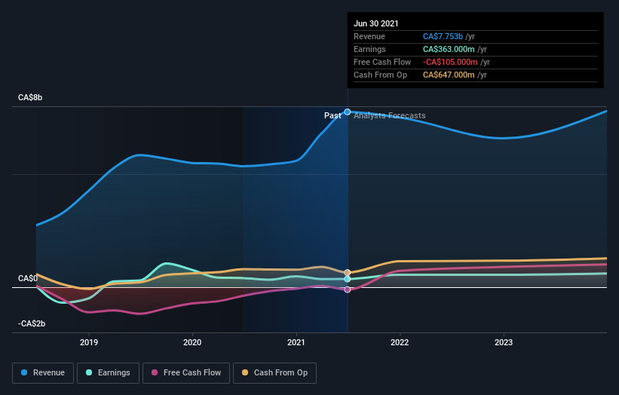Click the -CA$105.000m free cash flow value
Image resolution: width=619 pixels, height=395 pixels.
coord(450,62)
